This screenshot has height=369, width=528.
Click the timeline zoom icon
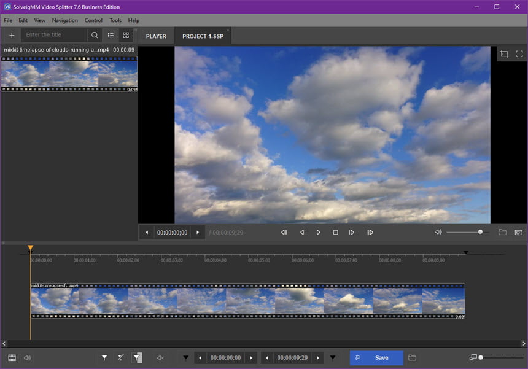pos(473,357)
